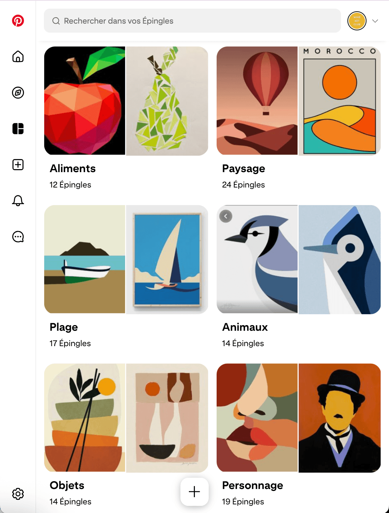Click the back arrow on Animaux cover
Image resolution: width=389 pixels, height=513 pixels.
pos(226,216)
